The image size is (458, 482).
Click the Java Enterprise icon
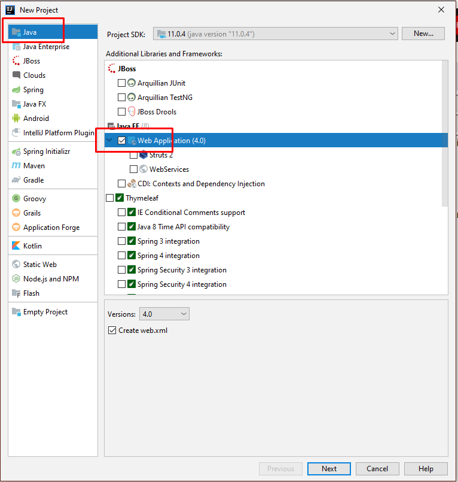click(16, 47)
